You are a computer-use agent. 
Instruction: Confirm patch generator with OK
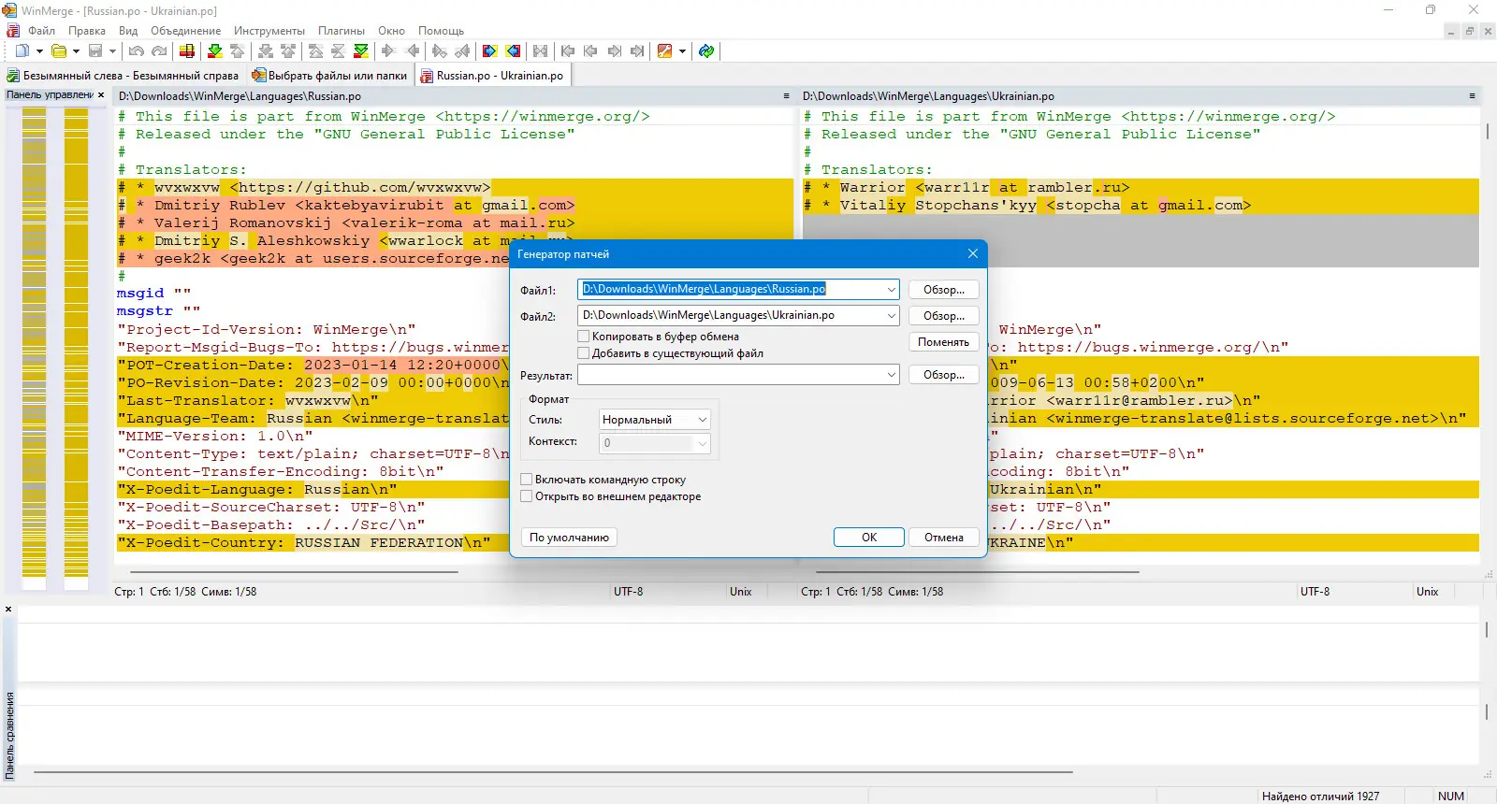coord(869,538)
